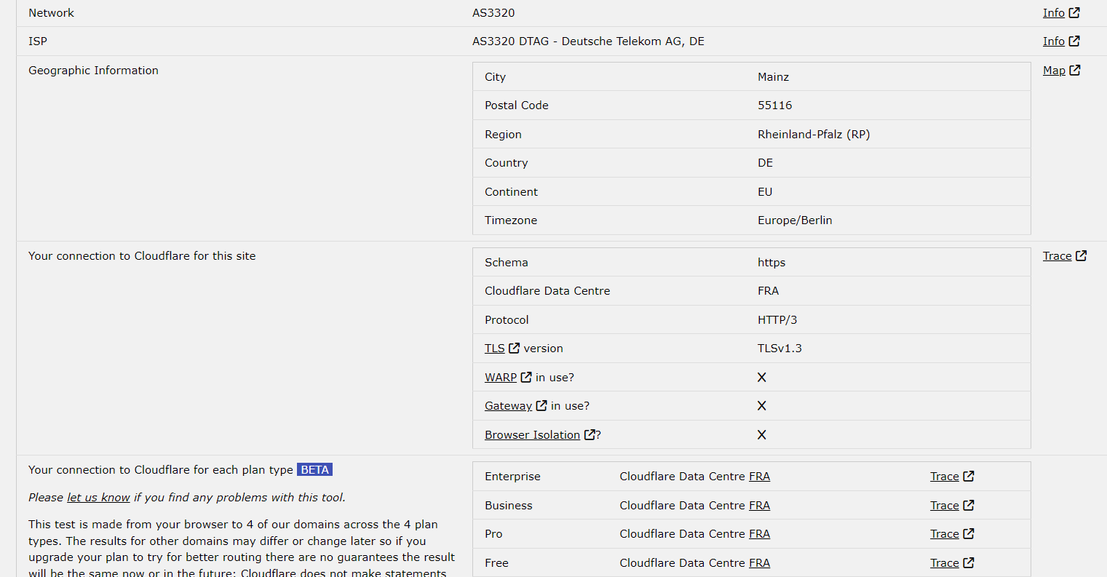Select the timezone 'Europe/Berlin'
This screenshot has width=1107, height=577.
tap(795, 220)
